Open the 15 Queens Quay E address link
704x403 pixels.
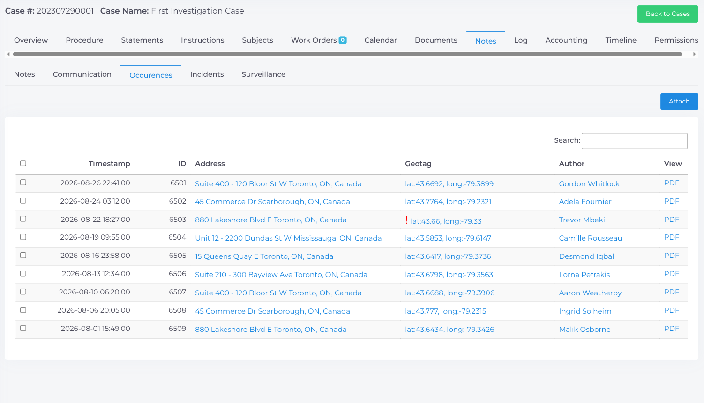click(264, 256)
